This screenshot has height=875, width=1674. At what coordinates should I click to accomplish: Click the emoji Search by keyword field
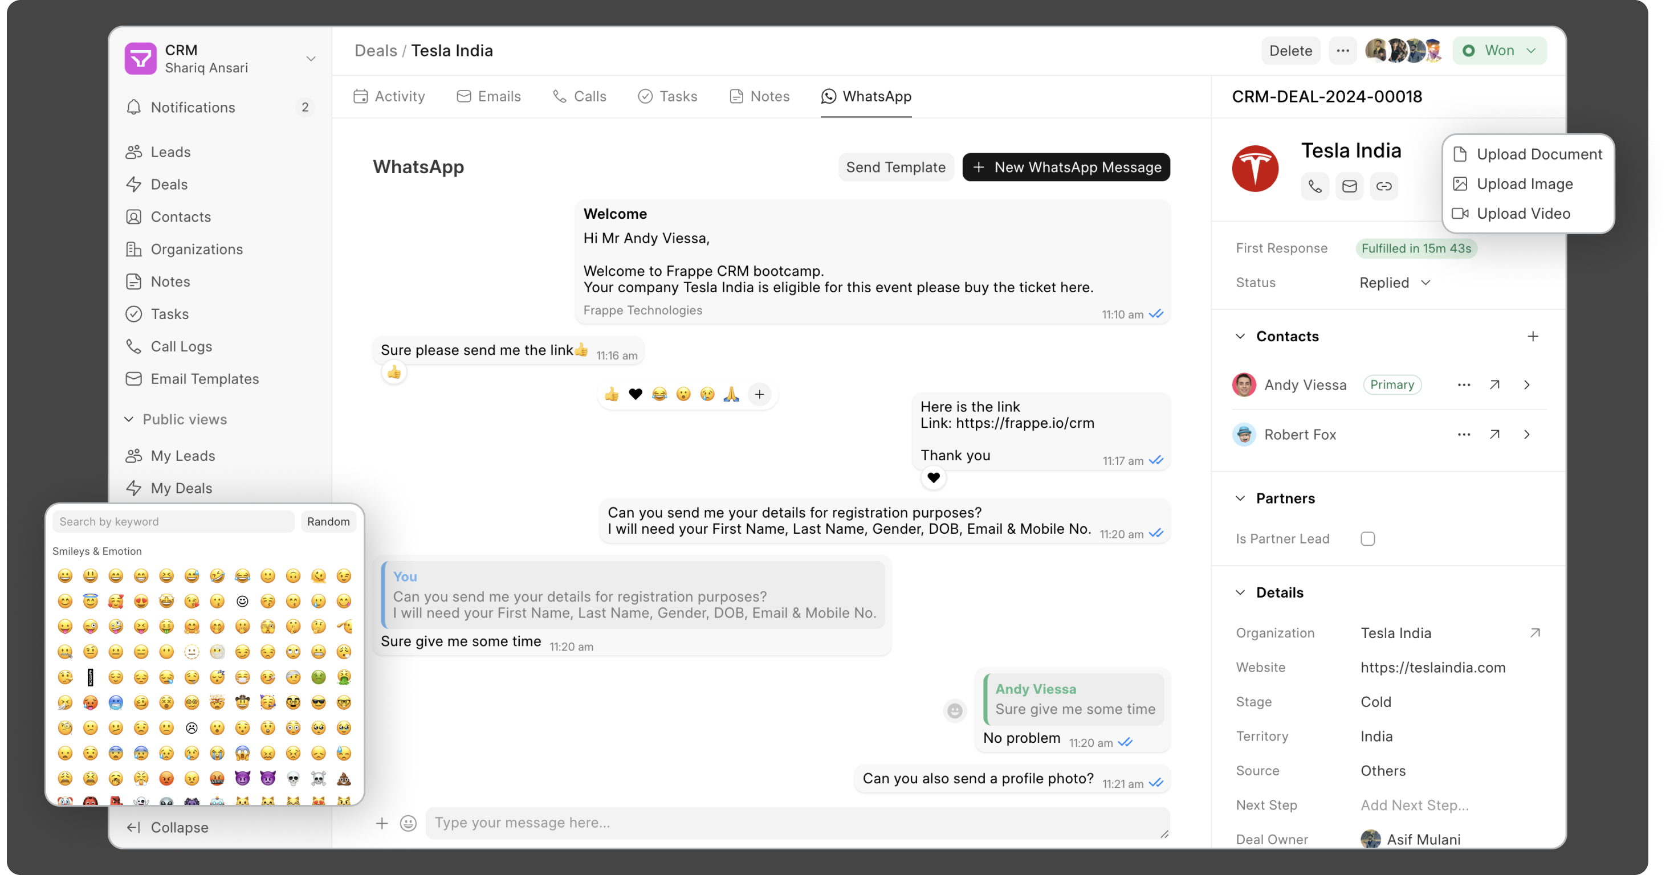click(x=173, y=522)
